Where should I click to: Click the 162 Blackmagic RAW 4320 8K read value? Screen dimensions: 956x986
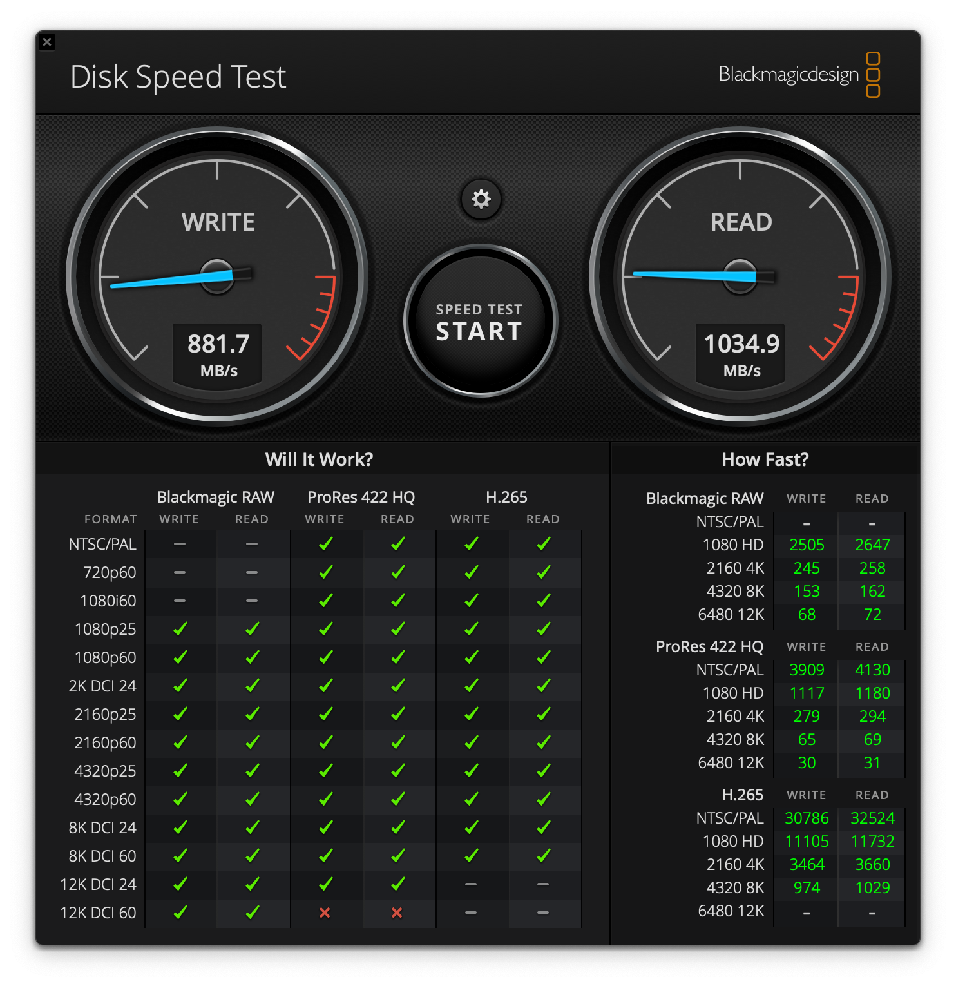tap(872, 592)
